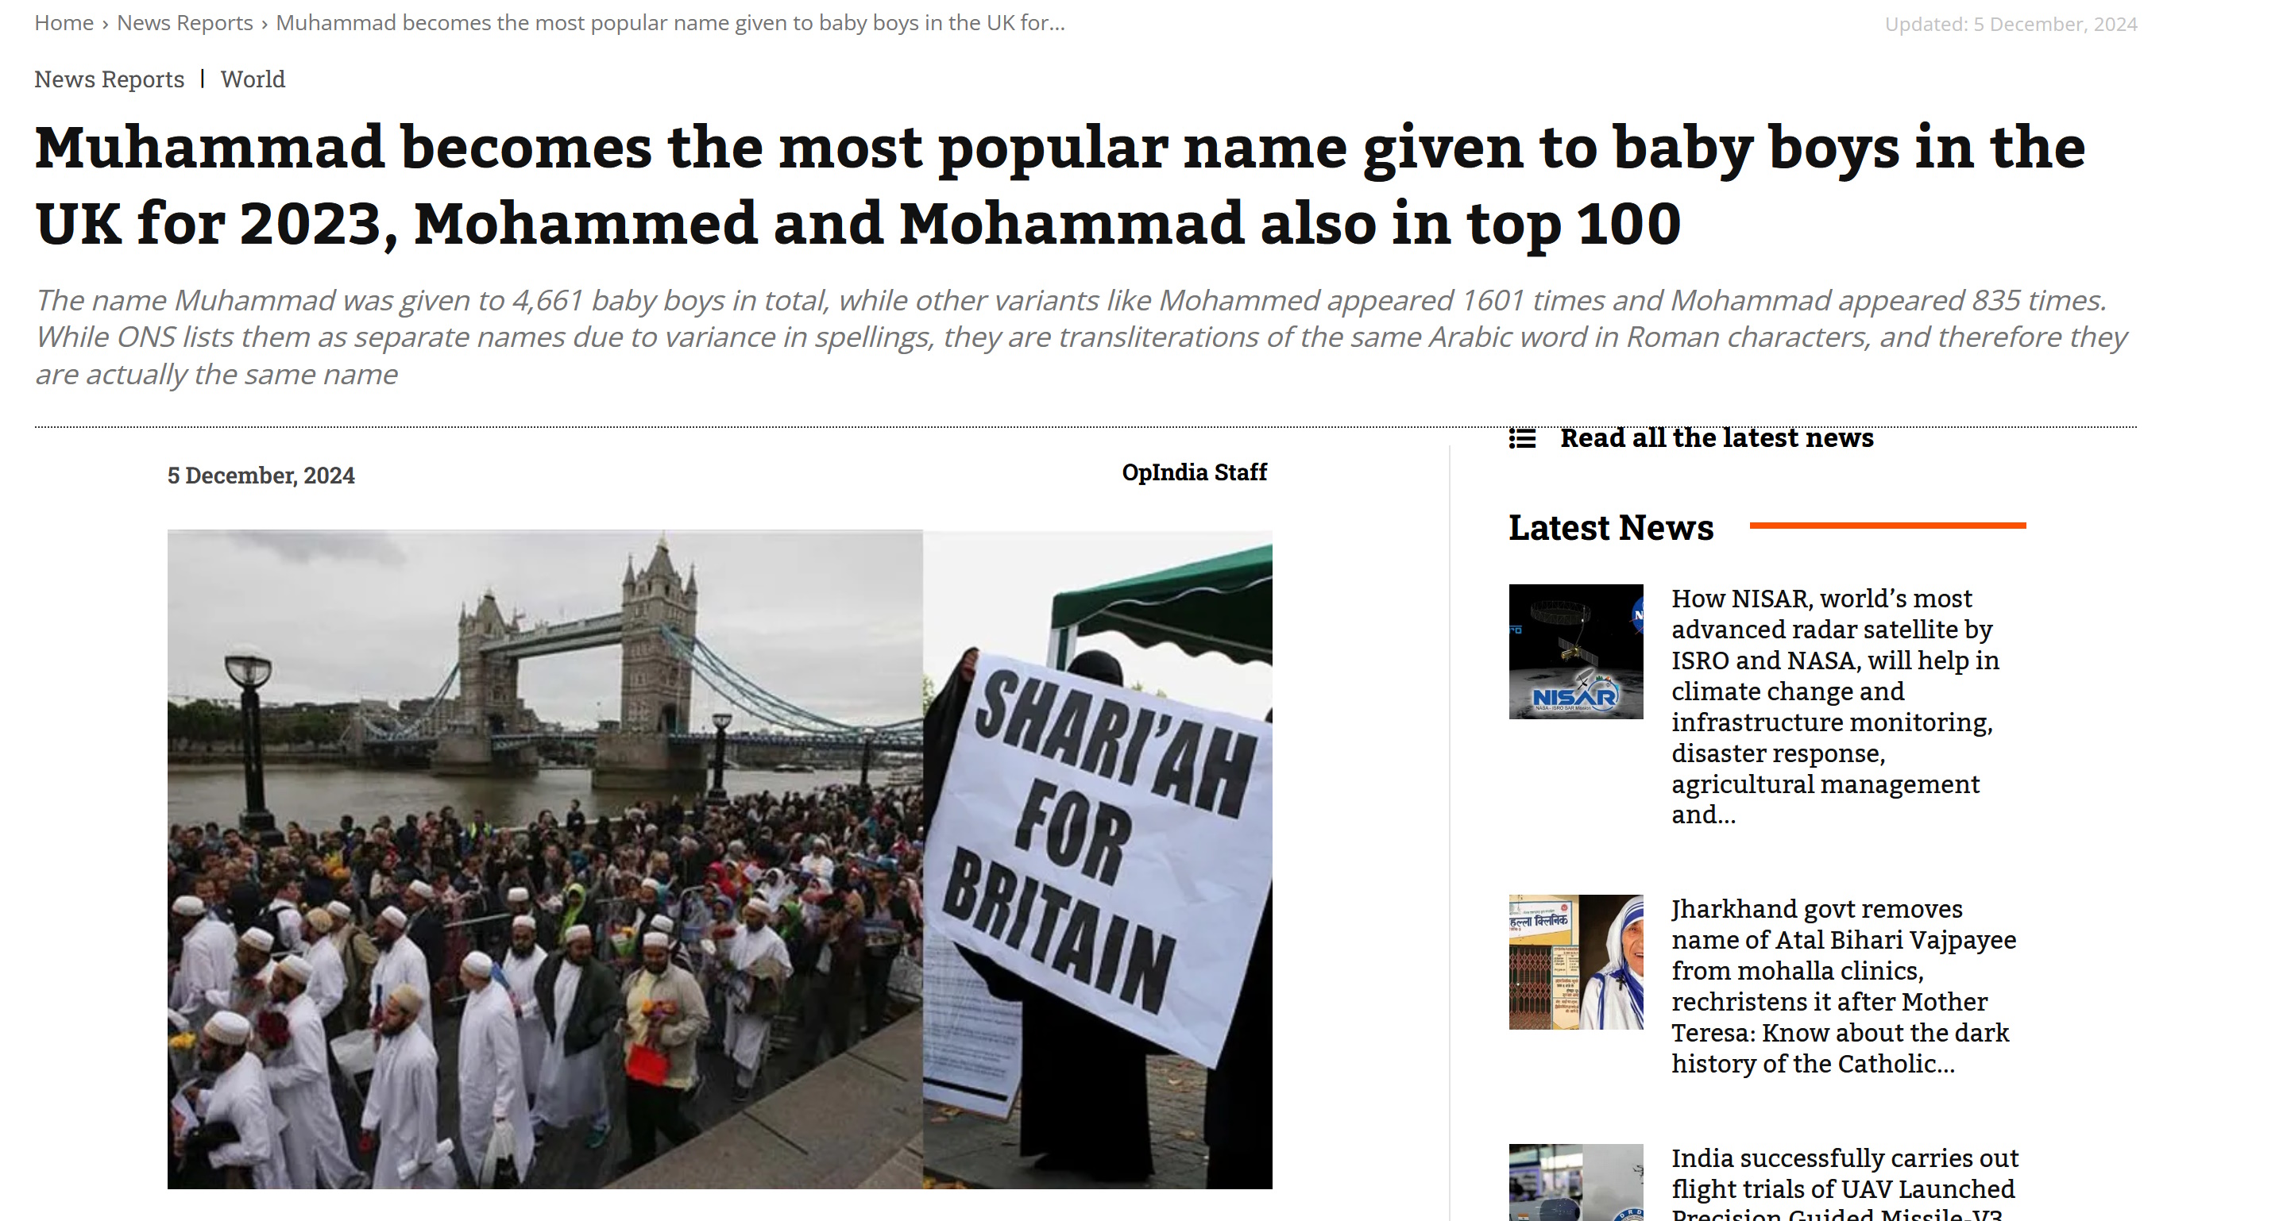Click Read all the latest news link

[x=1717, y=437]
